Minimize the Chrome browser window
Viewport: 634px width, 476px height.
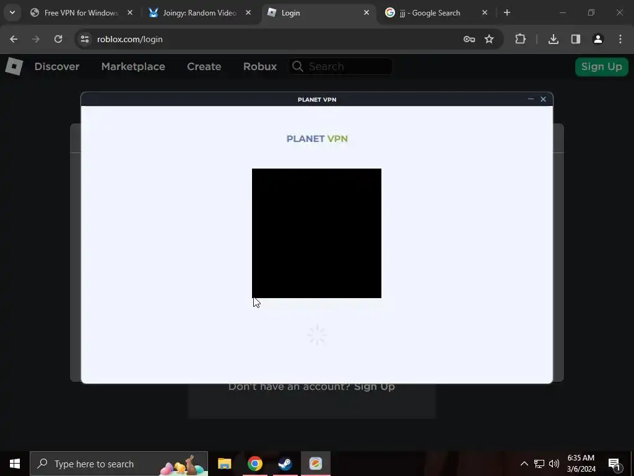pos(562,12)
